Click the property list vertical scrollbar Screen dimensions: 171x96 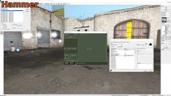pyautogui.click(x=135, y=58)
